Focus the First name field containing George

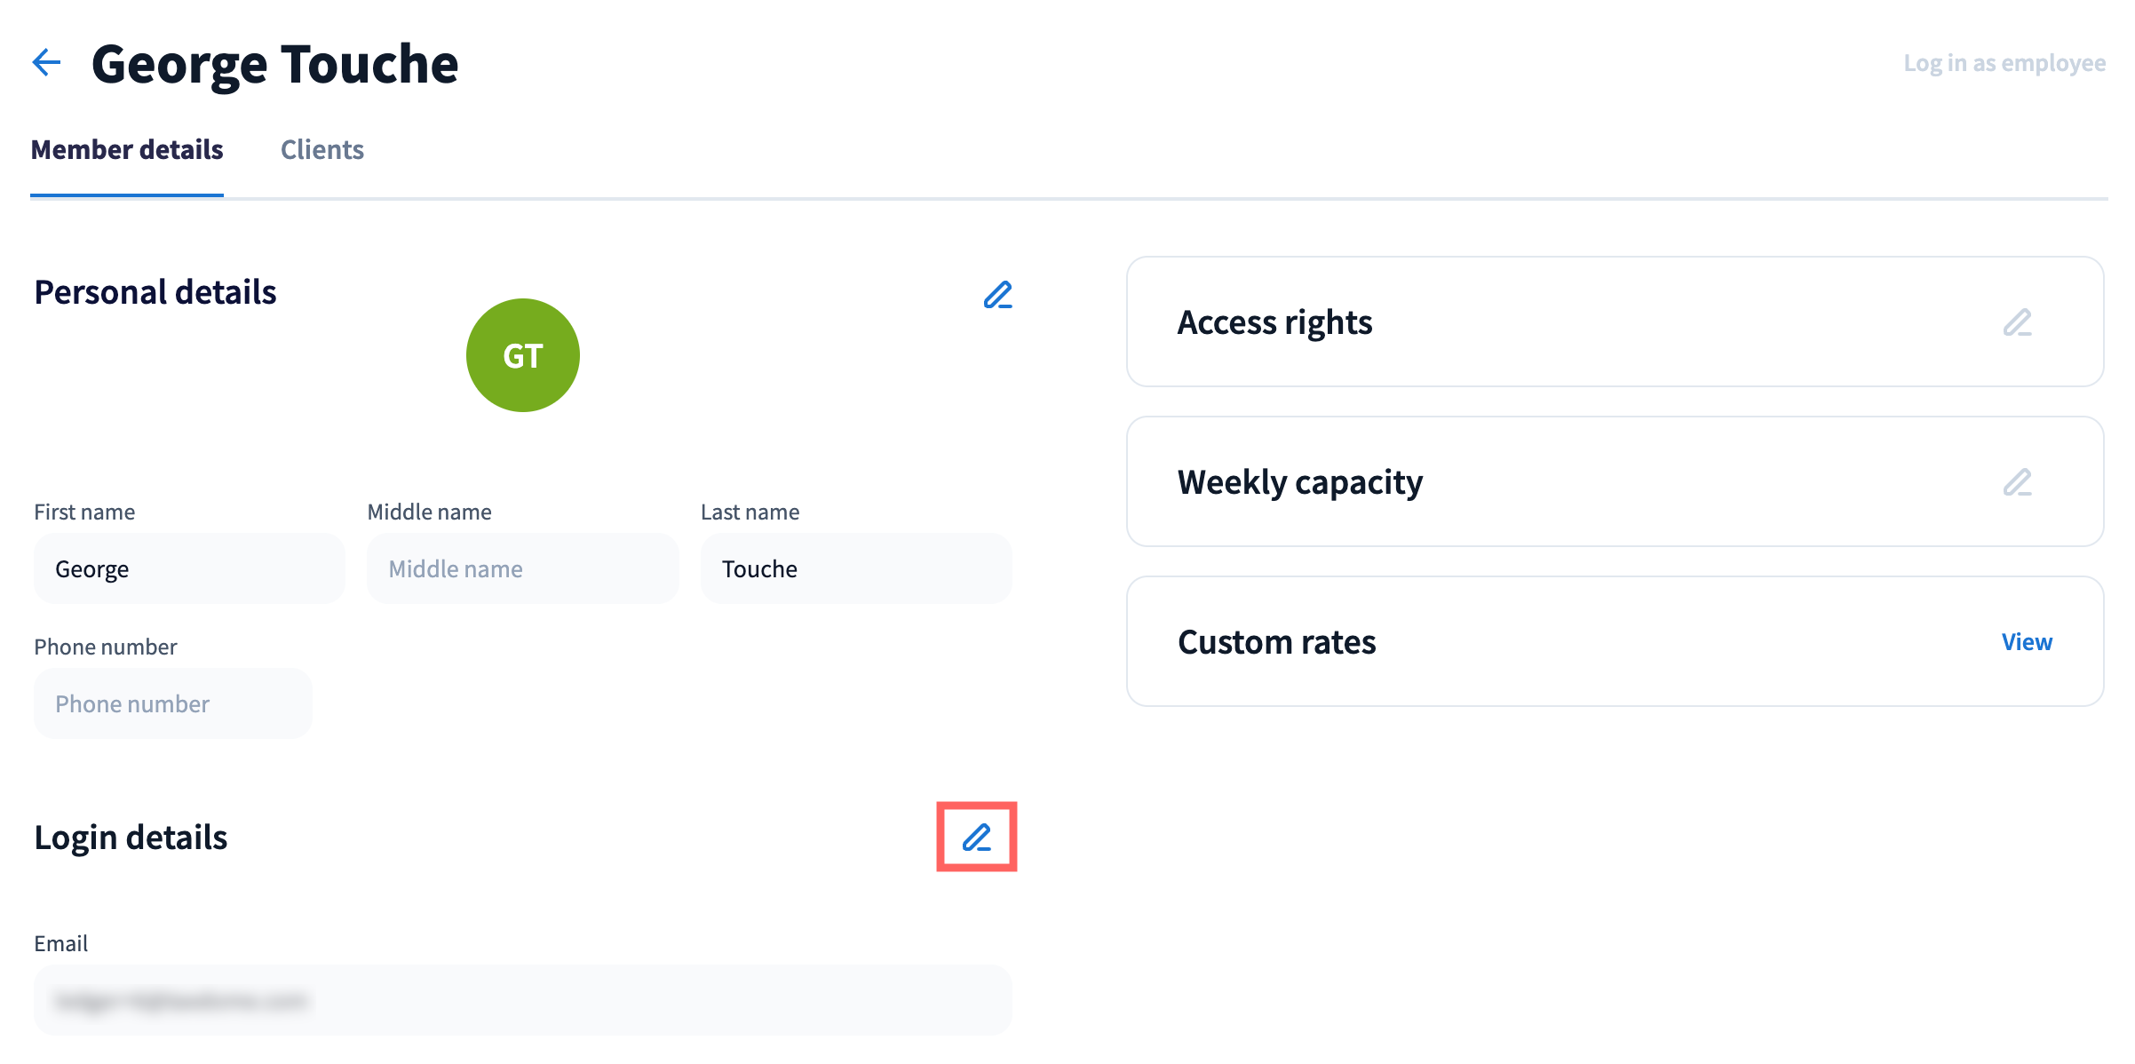(189, 569)
